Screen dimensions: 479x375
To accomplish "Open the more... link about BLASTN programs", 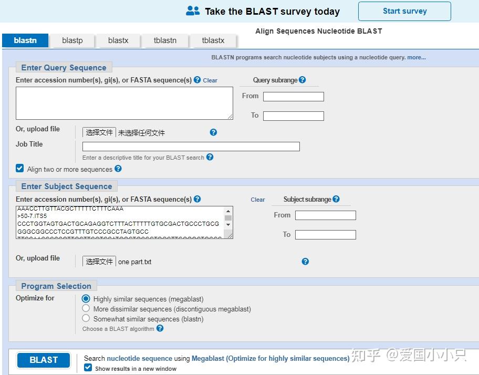I will pos(416,57).
